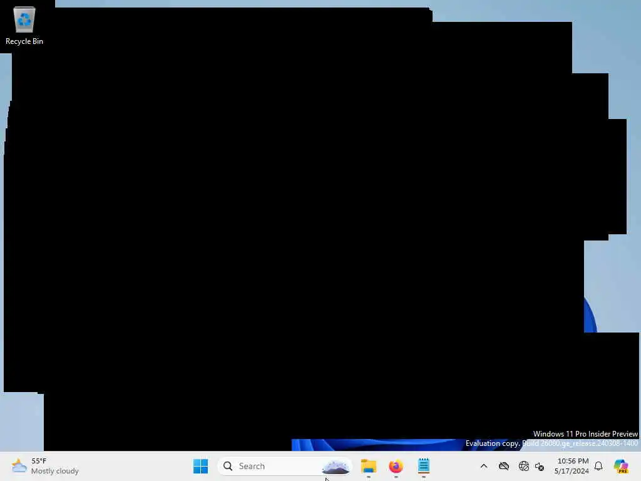
Task: Click the OneDrive cloud tray icon
Action: (504, 466)
